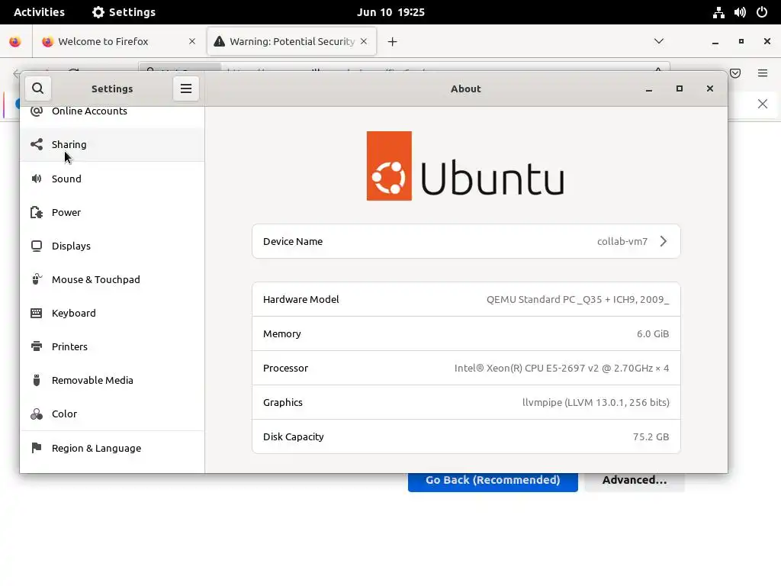The image size is (781, 586).
Task: Open Displays settings
Action: pos(112,246)
